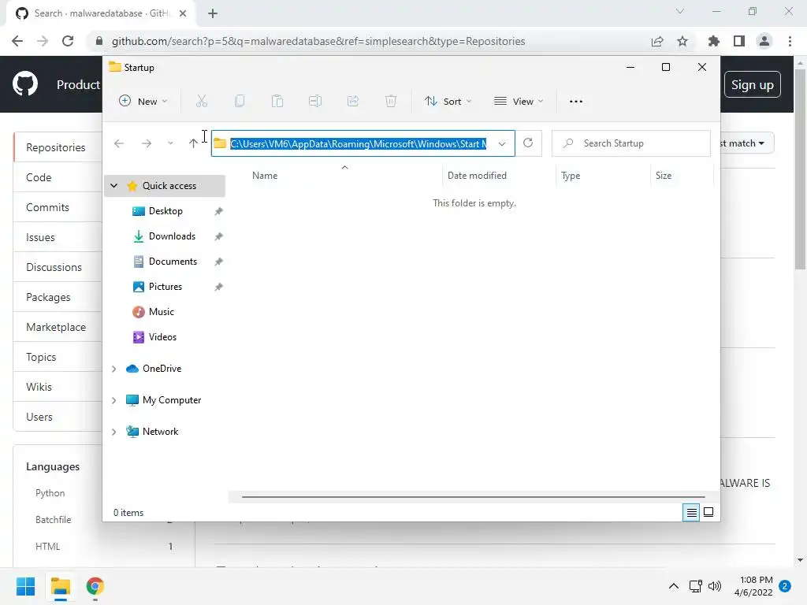Select Issues in GitHub search sidebar

40,237
